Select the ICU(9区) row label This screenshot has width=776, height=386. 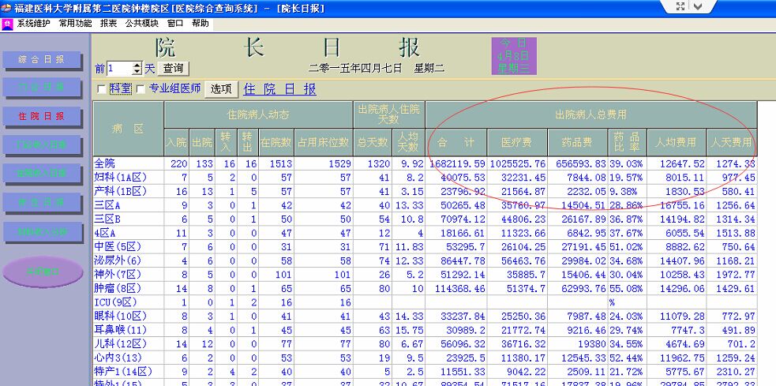[116, 302]
